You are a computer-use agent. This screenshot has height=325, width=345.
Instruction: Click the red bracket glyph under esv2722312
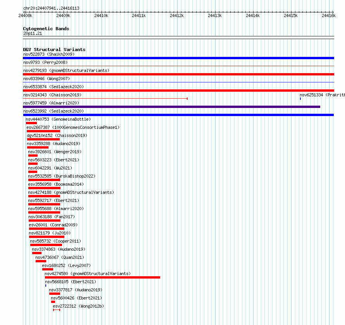57,310
